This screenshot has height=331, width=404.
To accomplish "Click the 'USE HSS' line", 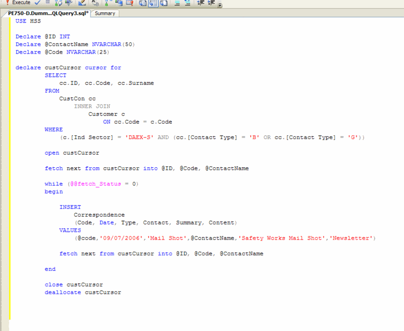I will tap(28, 21).
